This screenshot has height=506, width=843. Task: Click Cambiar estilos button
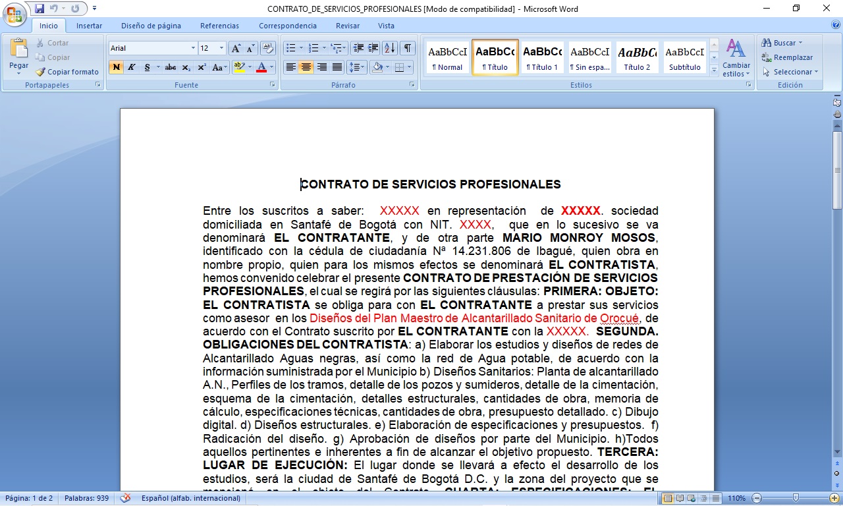(736, 57)
